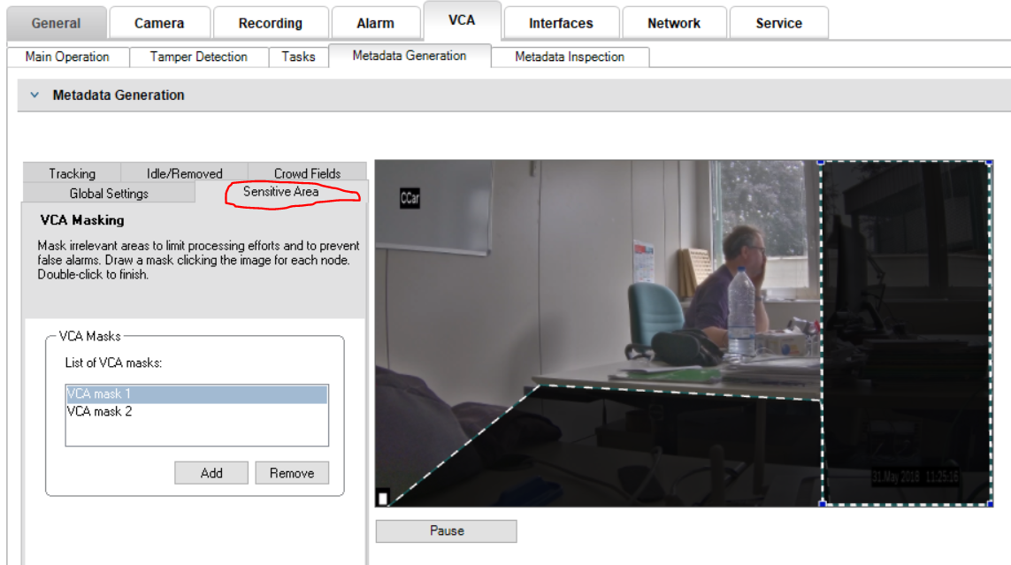Click the Add mask button
Viewport: 1011px width, 565px height.
[211, 473]
